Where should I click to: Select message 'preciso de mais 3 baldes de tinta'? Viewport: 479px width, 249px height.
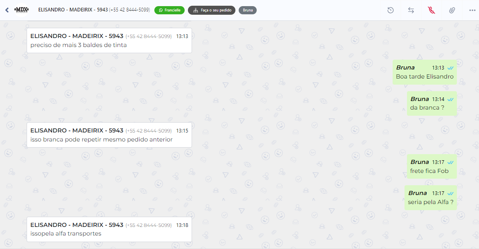pos(109,40)
